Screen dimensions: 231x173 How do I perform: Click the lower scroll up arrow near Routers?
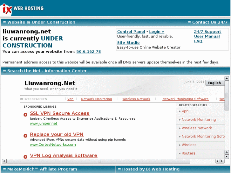pos(227,152)
